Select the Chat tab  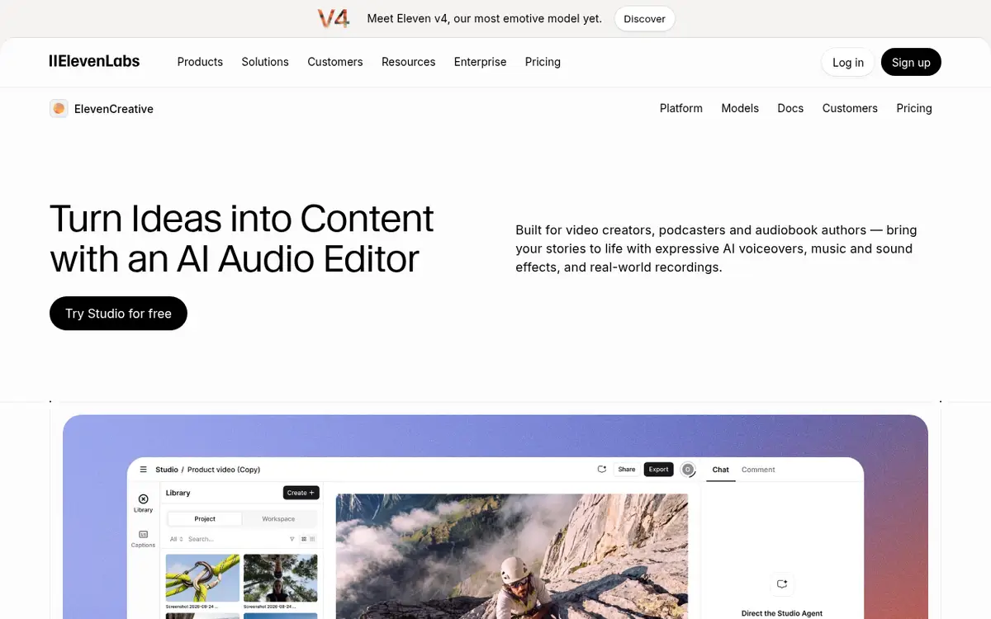(x=721, y=470)
